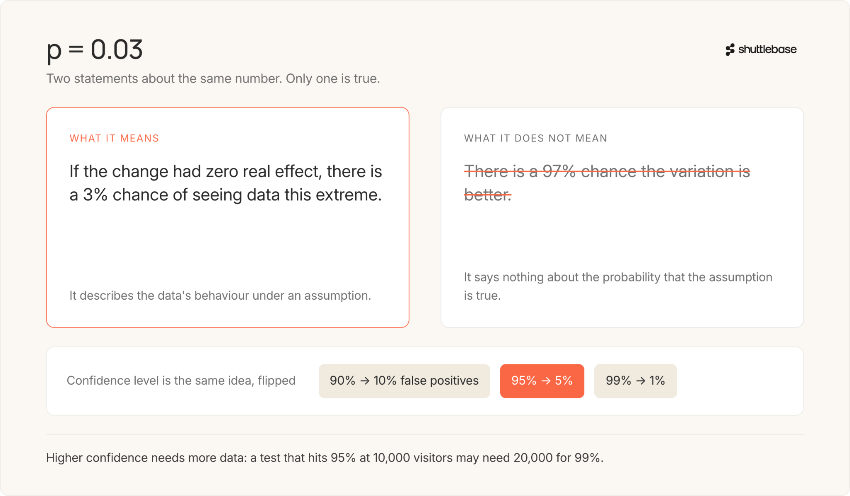The height and width of the screenshot is (496, 850).
Task: Click 'It describes the data's behaviour' note
Action: point(220,296)
